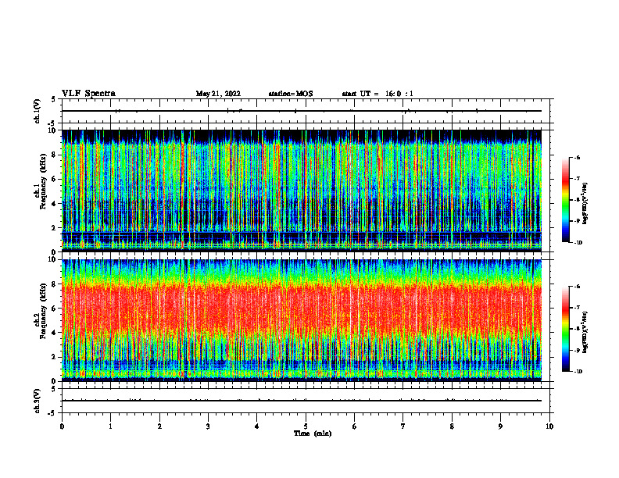Click the 'ch.3(V)' axis label
This screenshot has width=619, height=478.
point(38,401)
